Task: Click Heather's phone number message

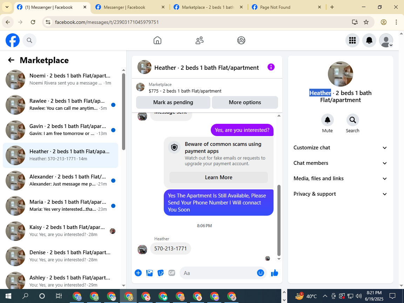Action: [x=170, y=249]
